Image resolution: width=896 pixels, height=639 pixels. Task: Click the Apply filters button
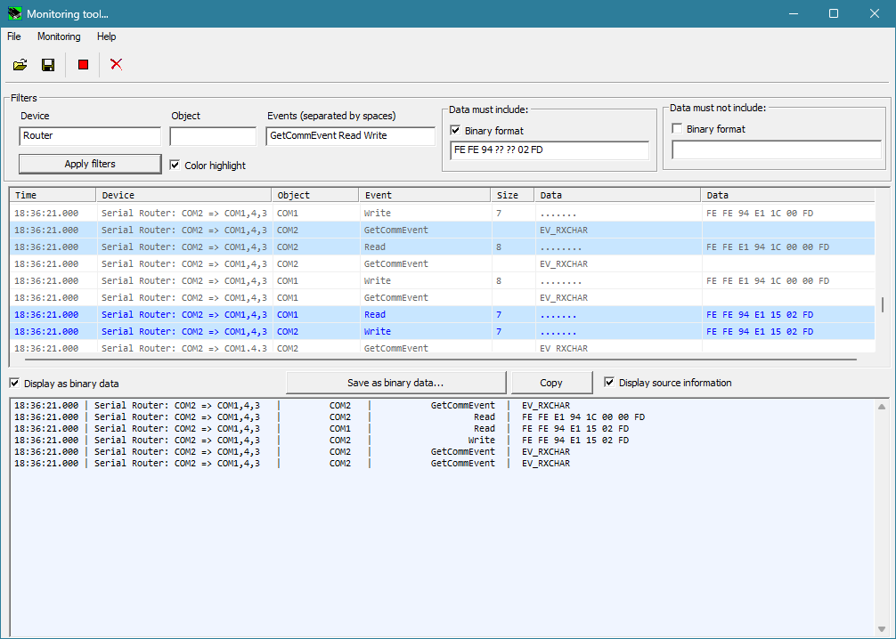90,164
